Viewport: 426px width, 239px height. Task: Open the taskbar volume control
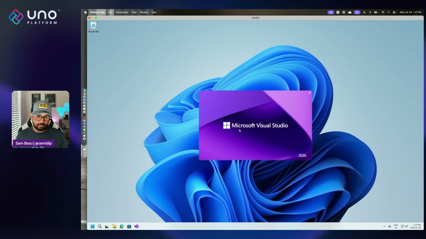point(406,226)
